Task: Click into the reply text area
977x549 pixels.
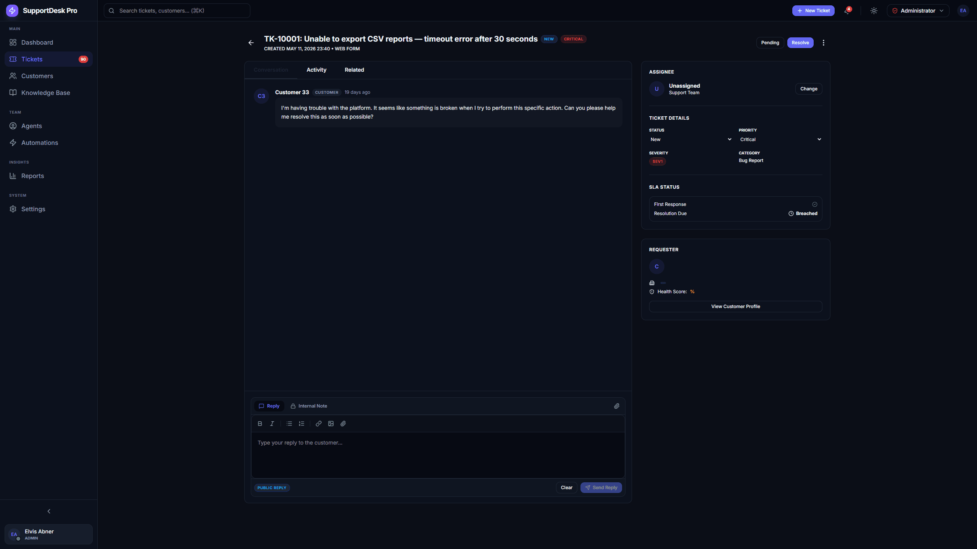Action: (438, 455)
